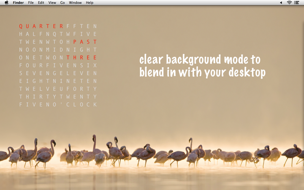
Task: Open the File menu
Action: click(31, 3)
